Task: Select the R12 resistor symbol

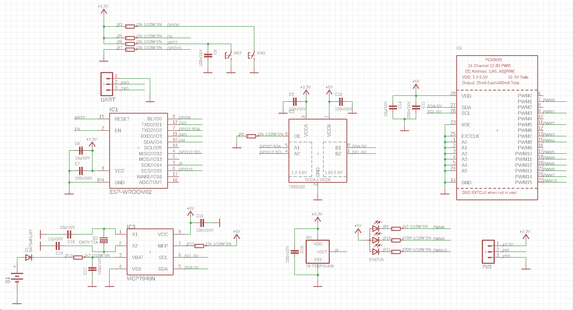Action: (199, 246)
